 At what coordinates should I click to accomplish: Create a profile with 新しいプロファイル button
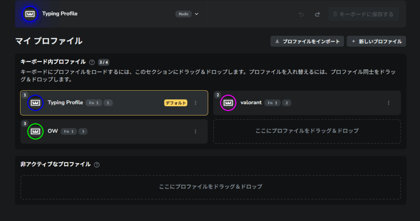coord(376,41)
